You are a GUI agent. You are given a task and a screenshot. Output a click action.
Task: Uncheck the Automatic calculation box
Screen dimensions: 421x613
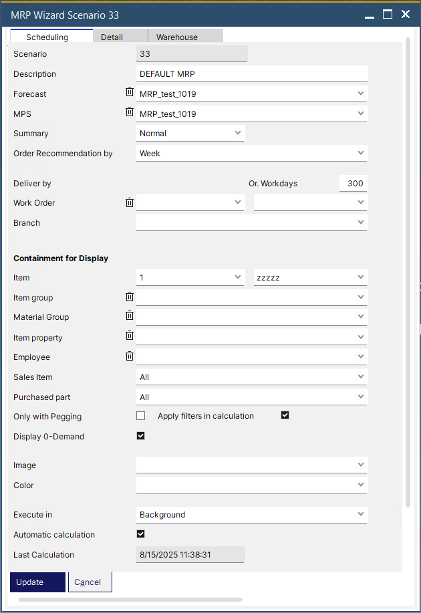(140, 534)
